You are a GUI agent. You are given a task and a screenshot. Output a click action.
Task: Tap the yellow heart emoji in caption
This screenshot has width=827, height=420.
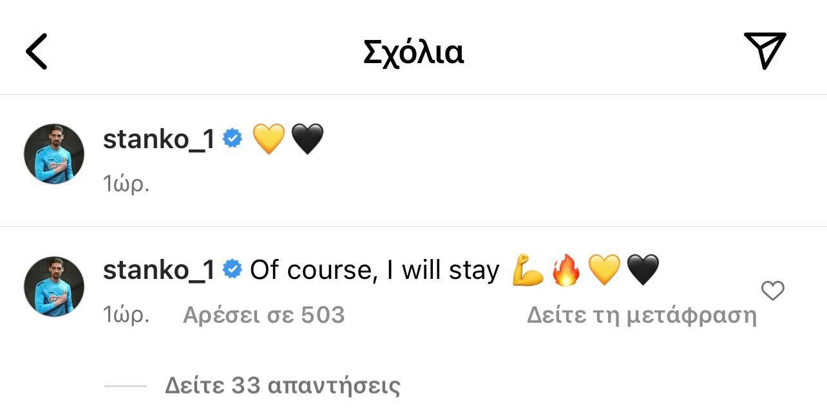(269, 139)
